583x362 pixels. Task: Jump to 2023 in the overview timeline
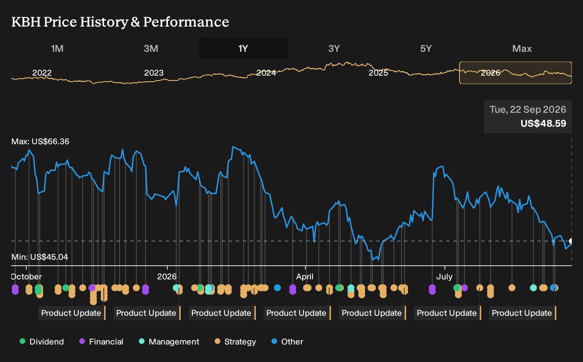154,73
